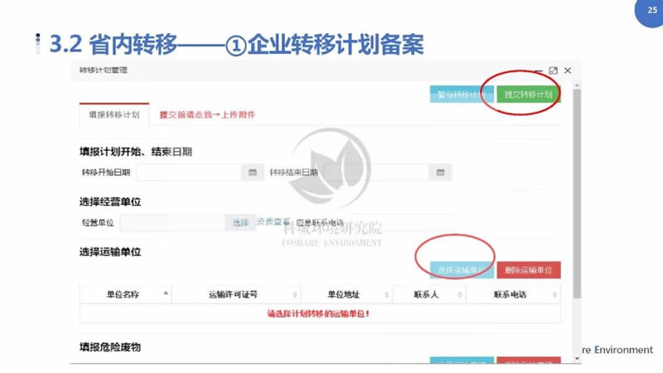Screen dimensions: 663x373
Task: Open the red 上传附件 upload tab
Action: 206,114
